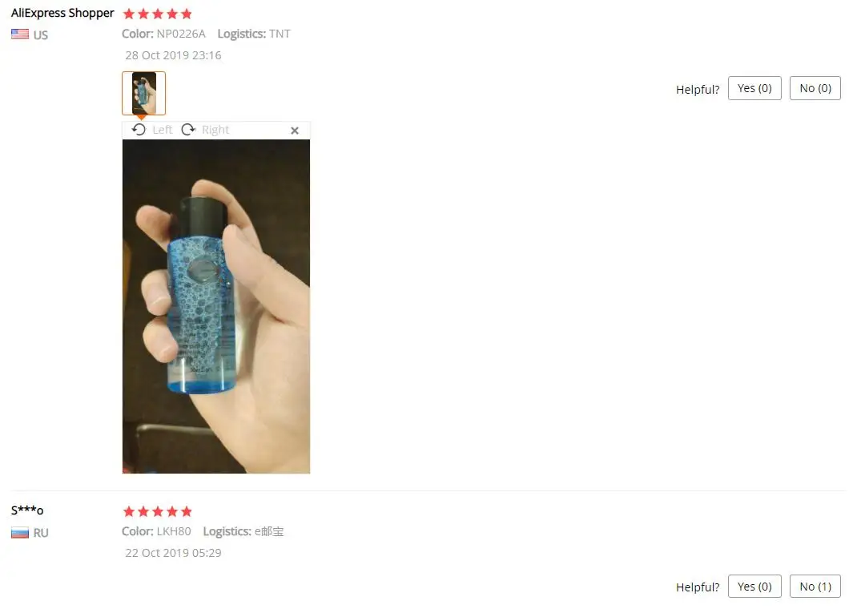The width and height of the screenshot is (857, 609).
Task: Close the enlarged review photo viewer
Action: click(295, 130)
